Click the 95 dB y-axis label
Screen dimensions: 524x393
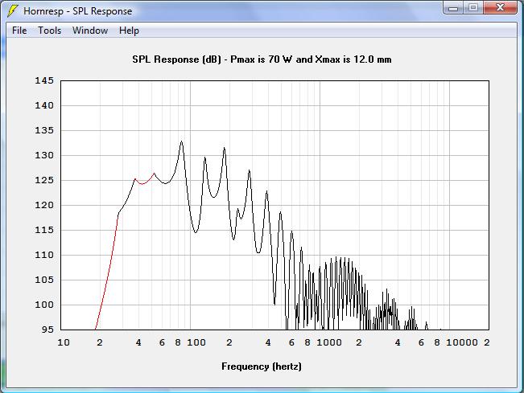coord(47,330)
